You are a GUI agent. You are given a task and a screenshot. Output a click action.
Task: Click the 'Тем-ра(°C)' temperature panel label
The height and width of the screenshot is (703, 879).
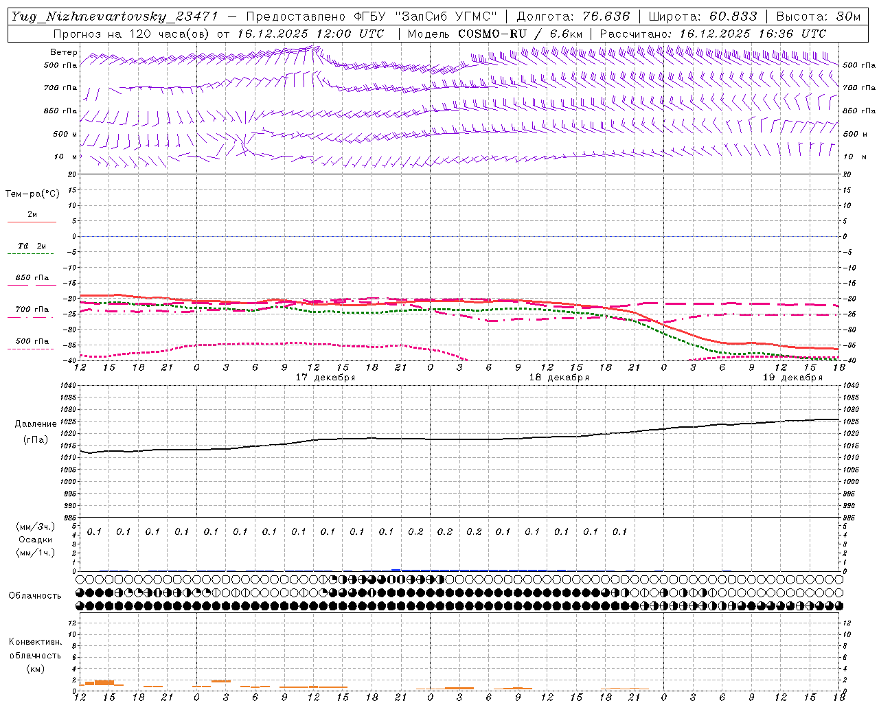point(32,194)
